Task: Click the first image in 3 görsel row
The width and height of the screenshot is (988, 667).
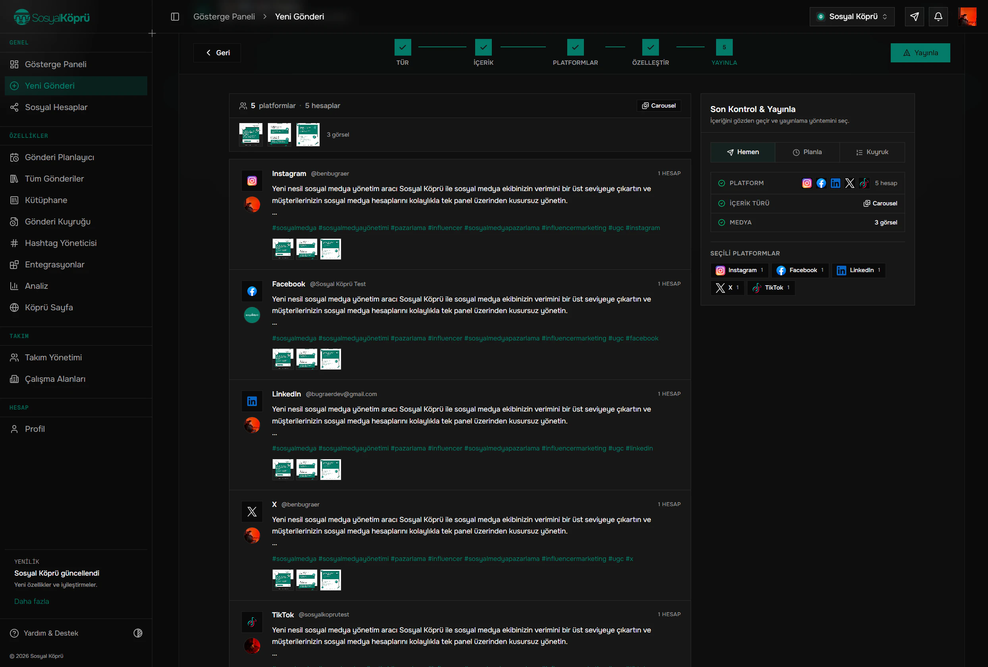Action: coord(251,135)
